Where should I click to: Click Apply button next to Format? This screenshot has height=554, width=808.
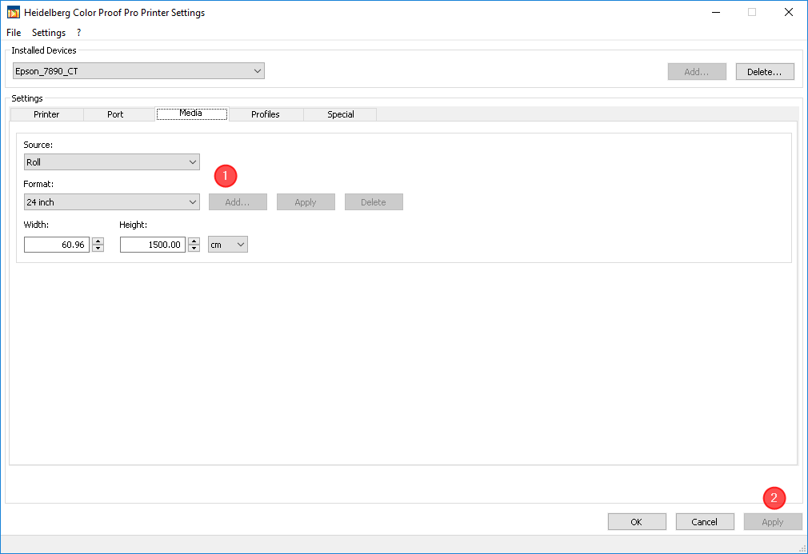pyautogui.click(x=306, y=202)
